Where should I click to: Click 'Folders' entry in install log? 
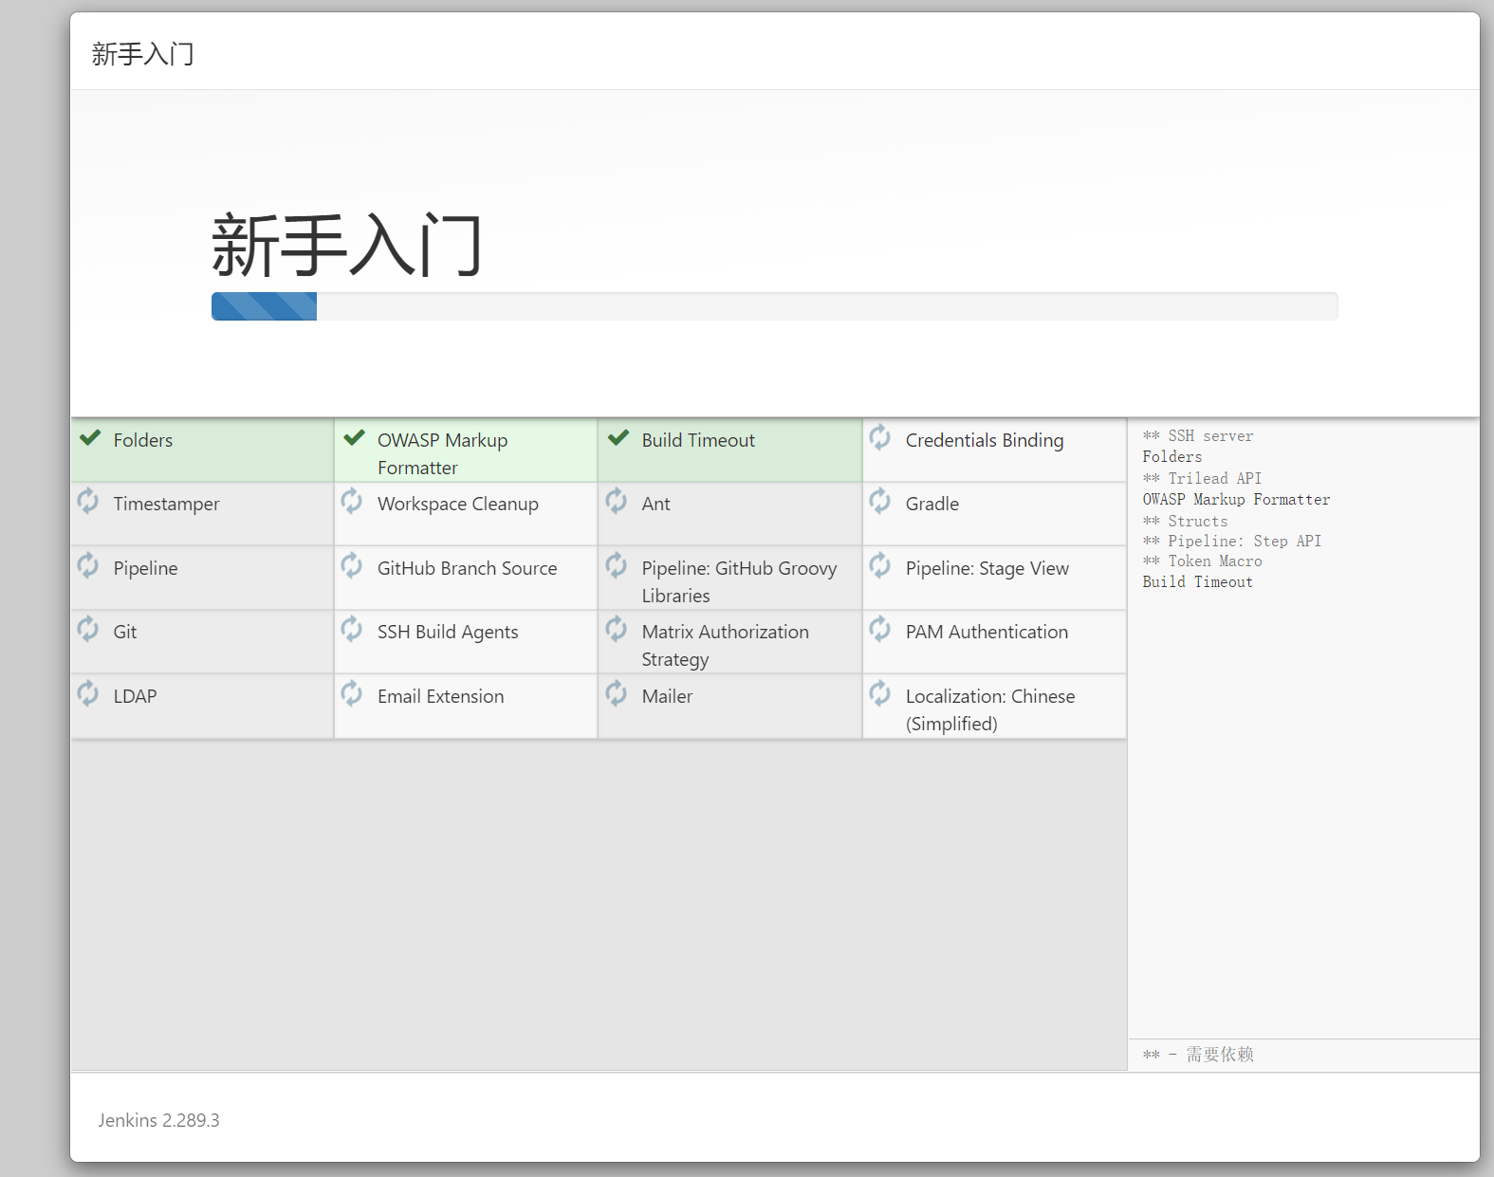click(x=1171, y=457)
